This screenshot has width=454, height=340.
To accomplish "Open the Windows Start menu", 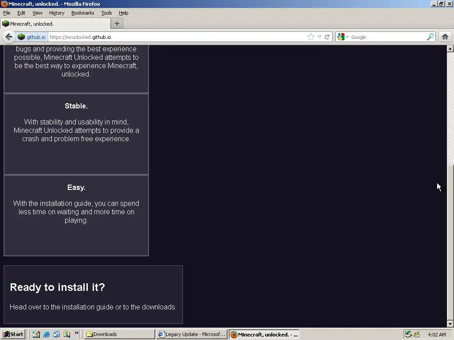I will [x=13, y=335].
